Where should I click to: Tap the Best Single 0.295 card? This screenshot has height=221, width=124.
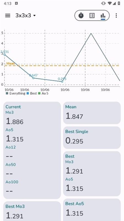(92, 138)
